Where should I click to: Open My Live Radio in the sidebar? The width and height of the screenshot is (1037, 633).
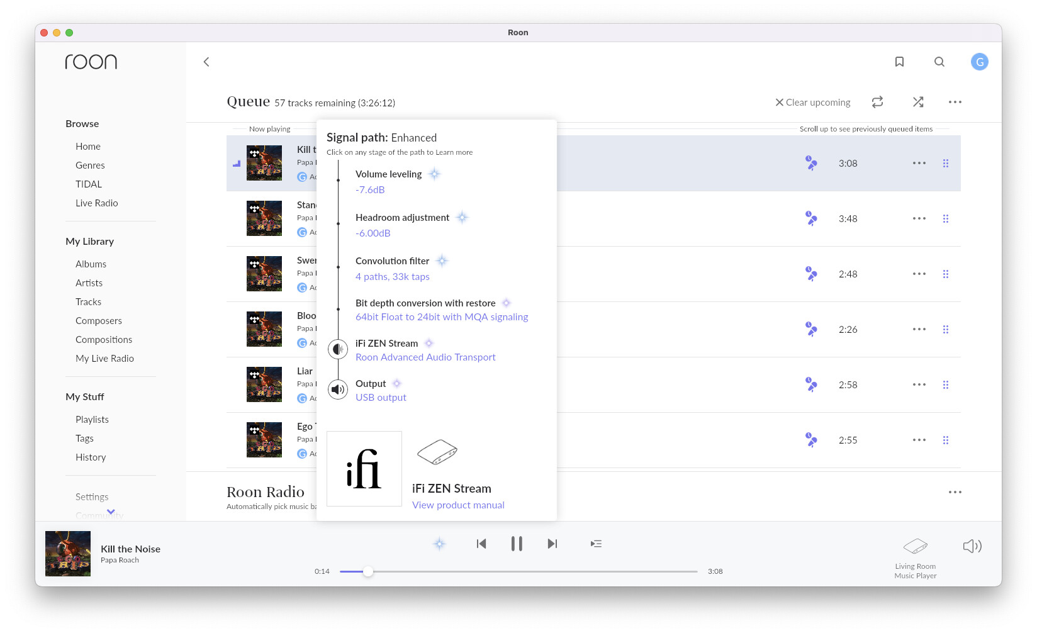click(x=104, y=358)
